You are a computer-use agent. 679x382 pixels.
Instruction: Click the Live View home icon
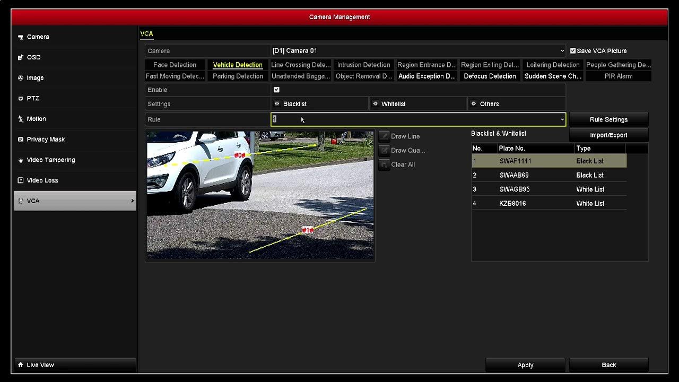tap(21, 364)
